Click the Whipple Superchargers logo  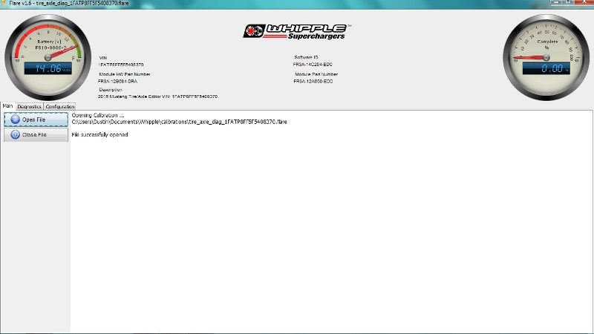coord(297,30)
